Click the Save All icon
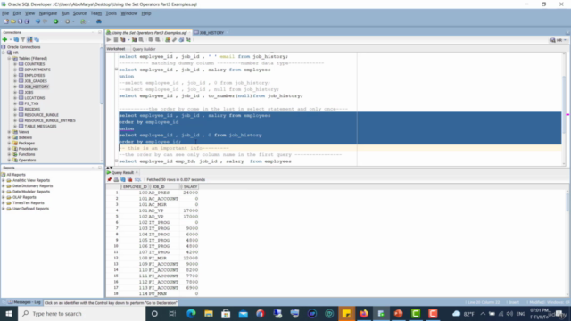 click(27, 21)
